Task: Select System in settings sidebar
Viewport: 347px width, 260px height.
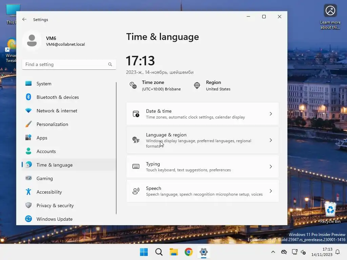Action: 69,84
